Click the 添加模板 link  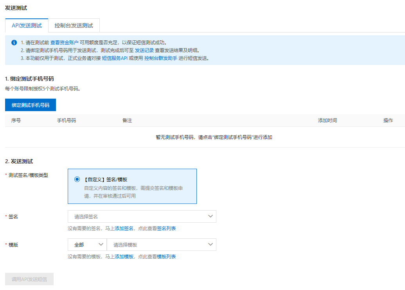tap(124, 256)
